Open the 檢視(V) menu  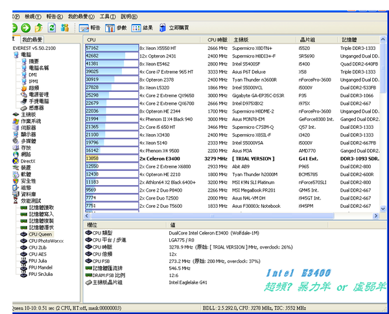coord(33,17)
